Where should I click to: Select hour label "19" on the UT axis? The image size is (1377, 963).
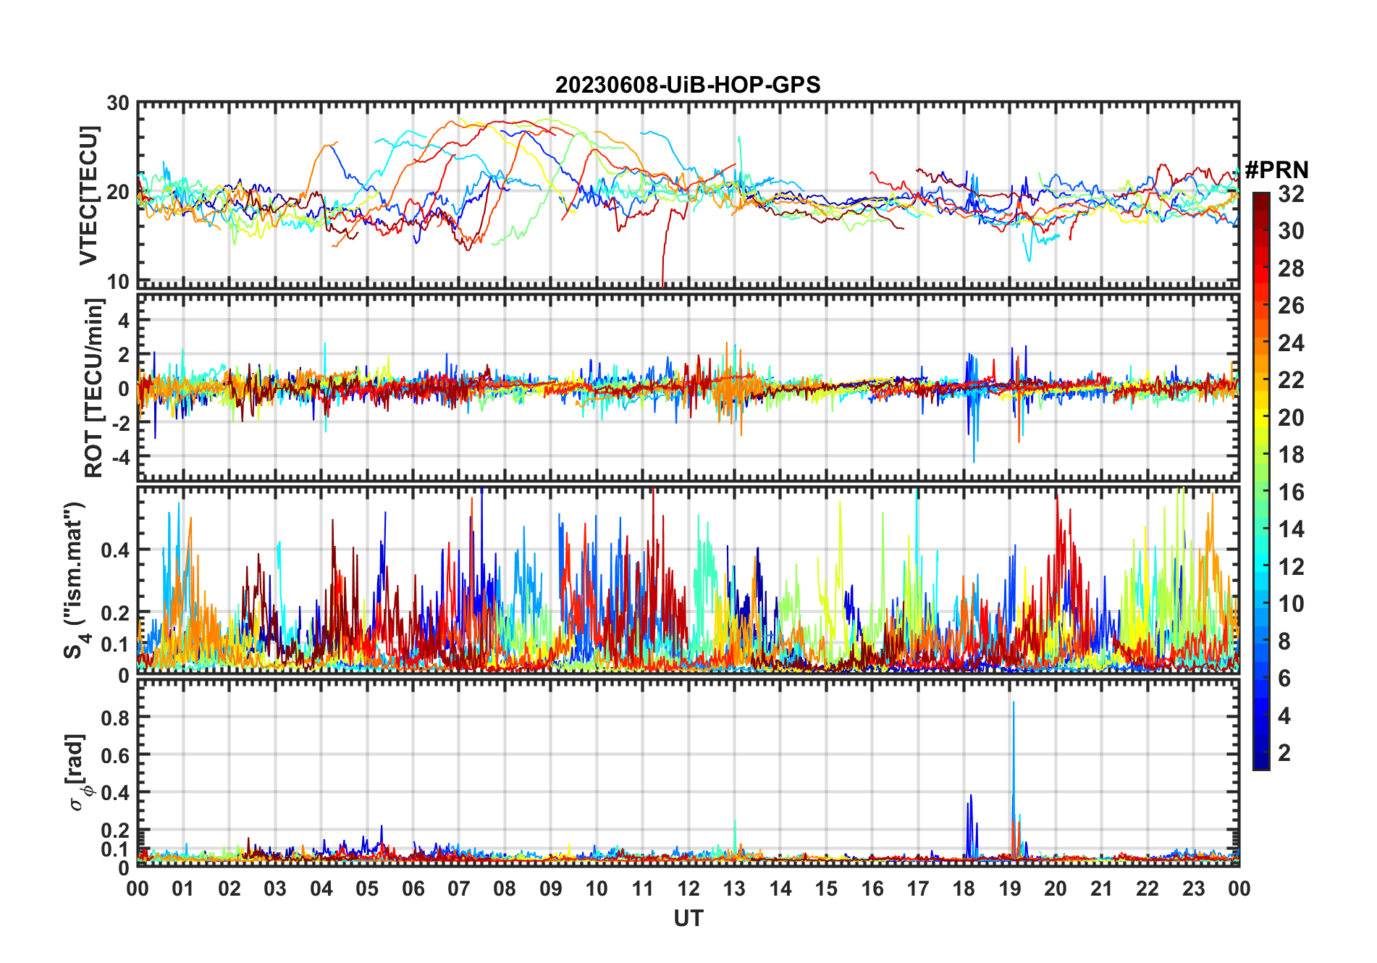coord(1010,888)
